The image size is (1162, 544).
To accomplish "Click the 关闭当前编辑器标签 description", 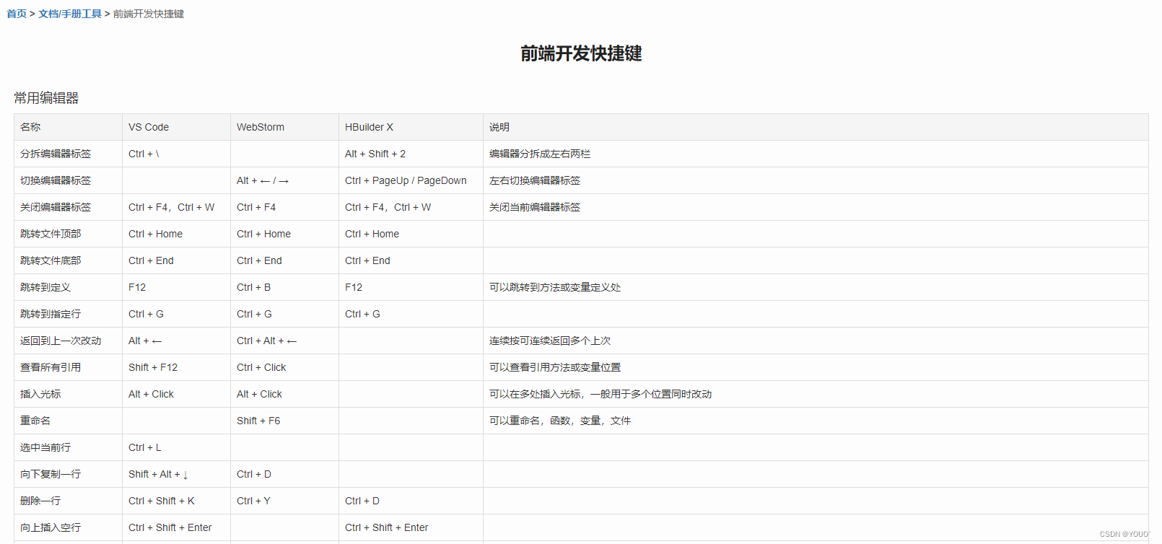I will pos(535,207).
